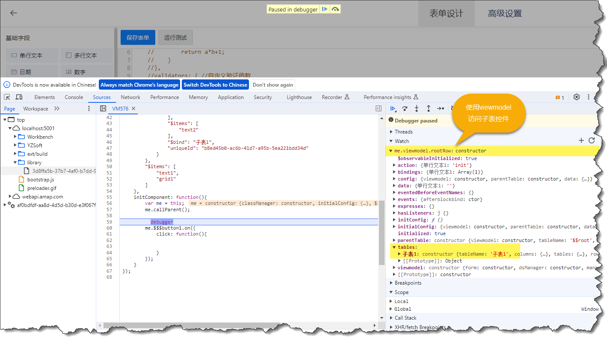The width and height of the screenshot is (607, 338).
Task: Activate the inspect element picker icon
Action: [7, 97]
